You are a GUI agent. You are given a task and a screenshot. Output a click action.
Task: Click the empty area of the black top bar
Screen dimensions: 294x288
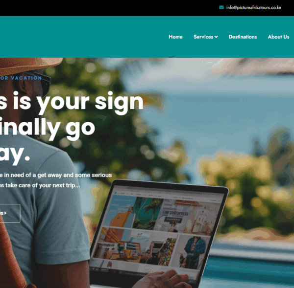tap(109, 8)
